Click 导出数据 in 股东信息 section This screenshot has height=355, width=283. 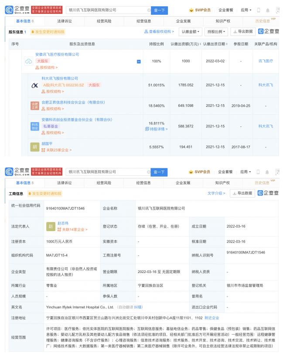(243, 31)
